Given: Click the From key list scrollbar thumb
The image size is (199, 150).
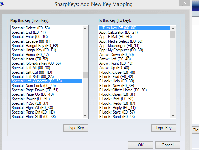Looking at the screenshot, I should (85, 75).
